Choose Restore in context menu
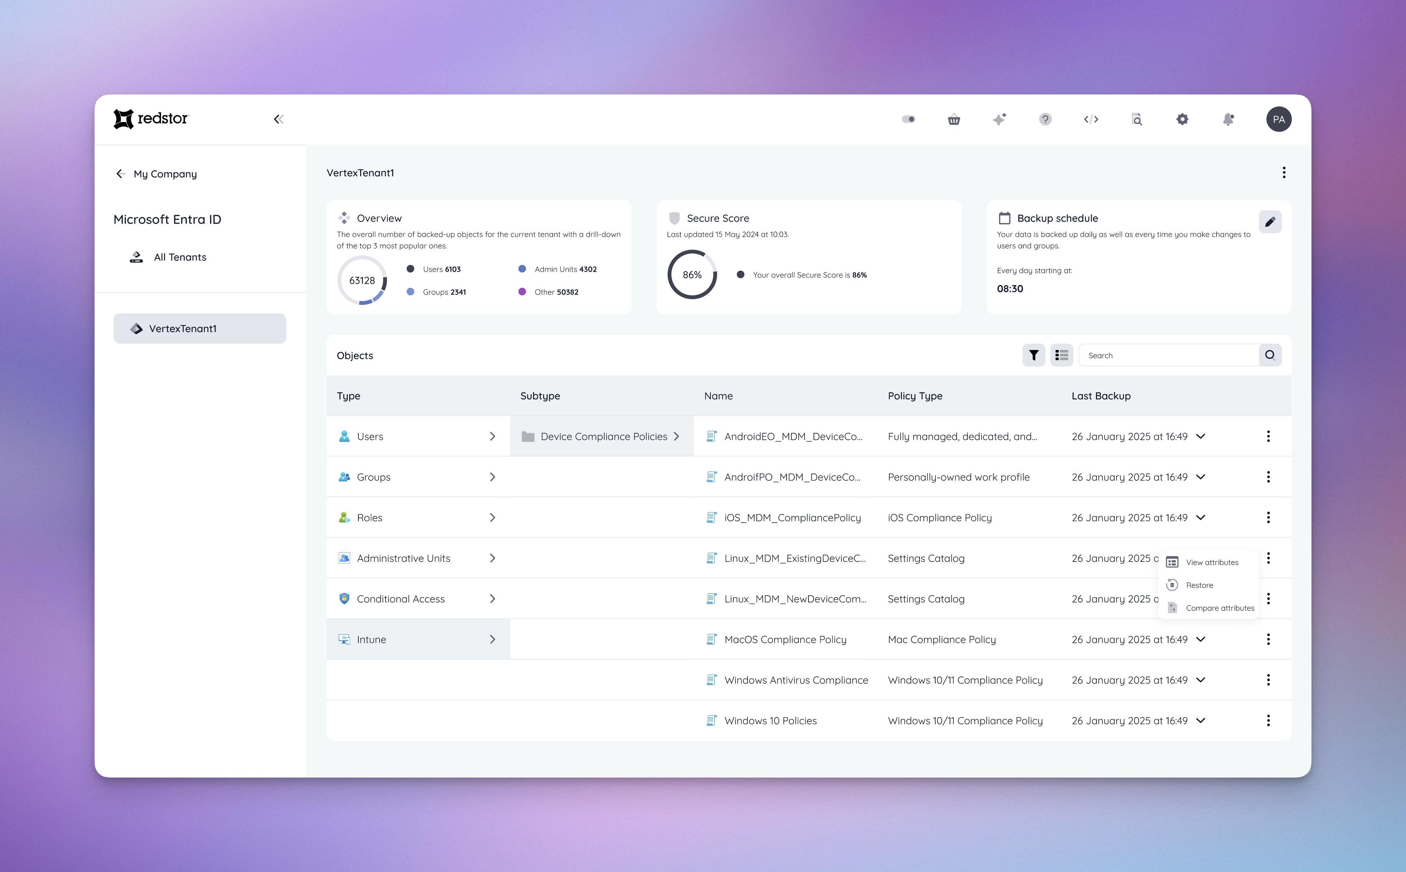This screenshot has height=872, width=1406. point(1208,585)
